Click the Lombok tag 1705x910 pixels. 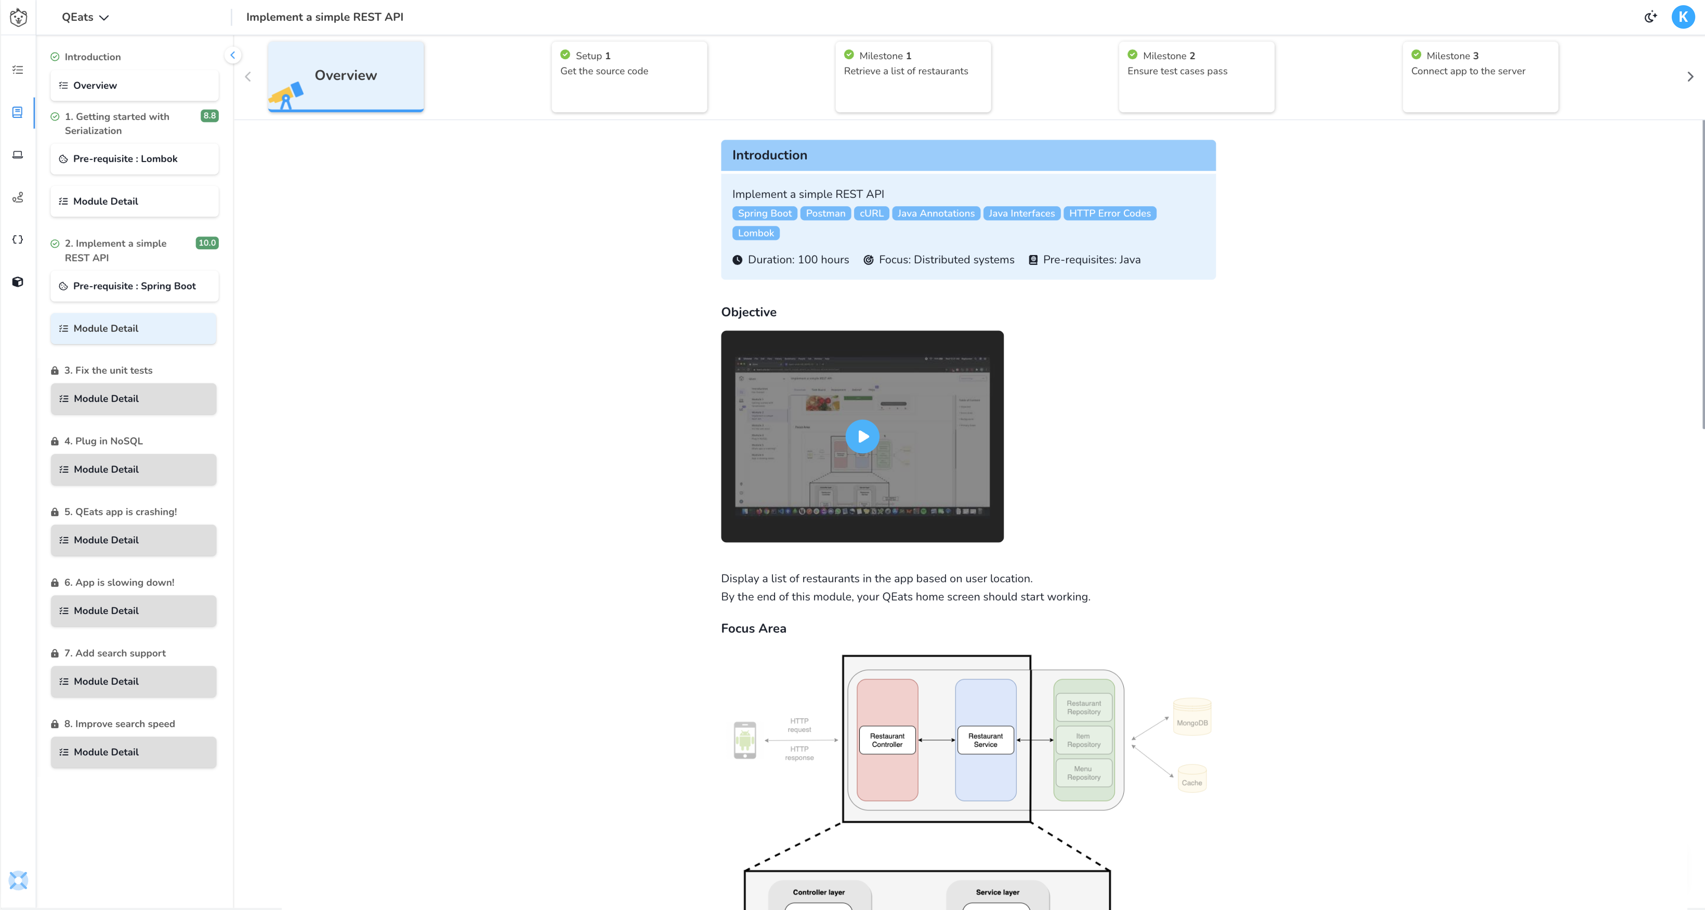tap(756, 233)
